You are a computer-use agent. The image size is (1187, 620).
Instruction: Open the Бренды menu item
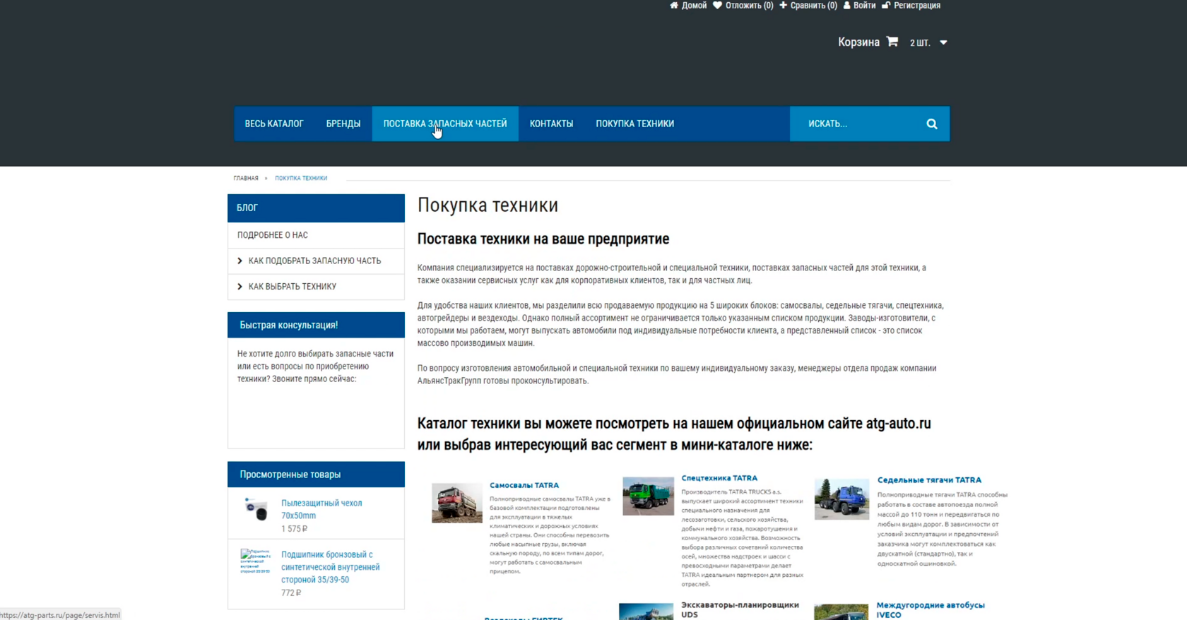343,124
